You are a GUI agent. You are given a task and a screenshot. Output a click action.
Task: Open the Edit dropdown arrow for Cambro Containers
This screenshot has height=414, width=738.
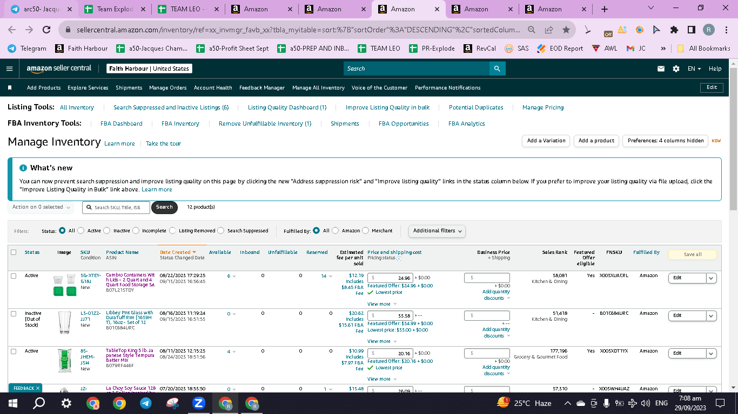(712, 278)
